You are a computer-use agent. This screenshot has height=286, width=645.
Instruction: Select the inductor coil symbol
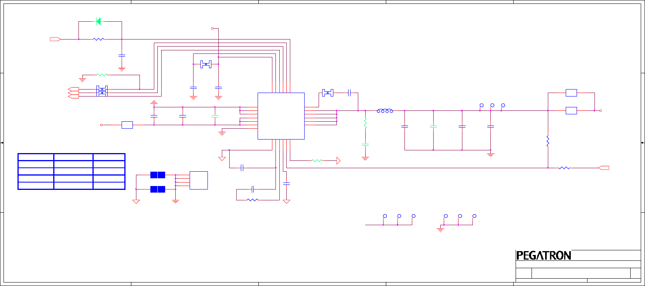385,111
